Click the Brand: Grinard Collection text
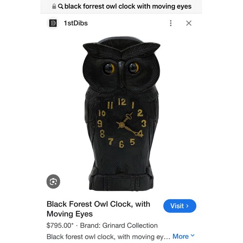The image size is (243, 243). click(x=119, y=226)
